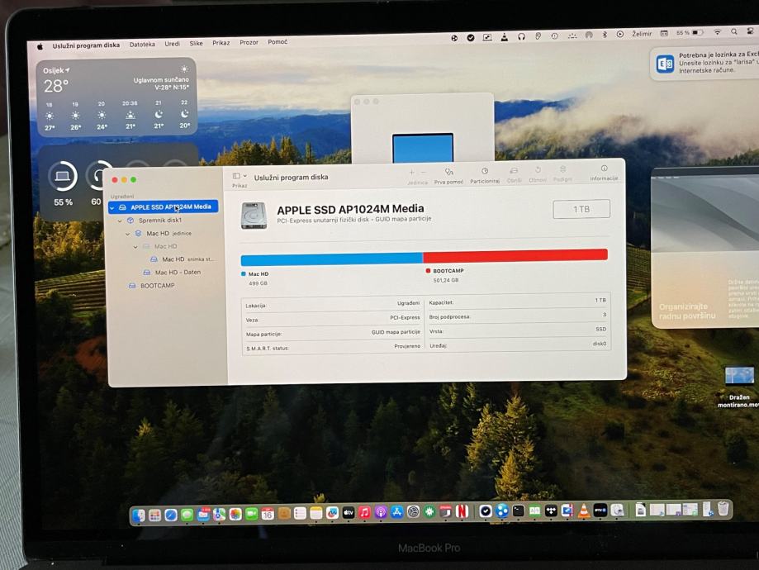This screenshot has height=570, width=759.
Task: Open the Exchange password notification
Action: click(x=704, y=63)
